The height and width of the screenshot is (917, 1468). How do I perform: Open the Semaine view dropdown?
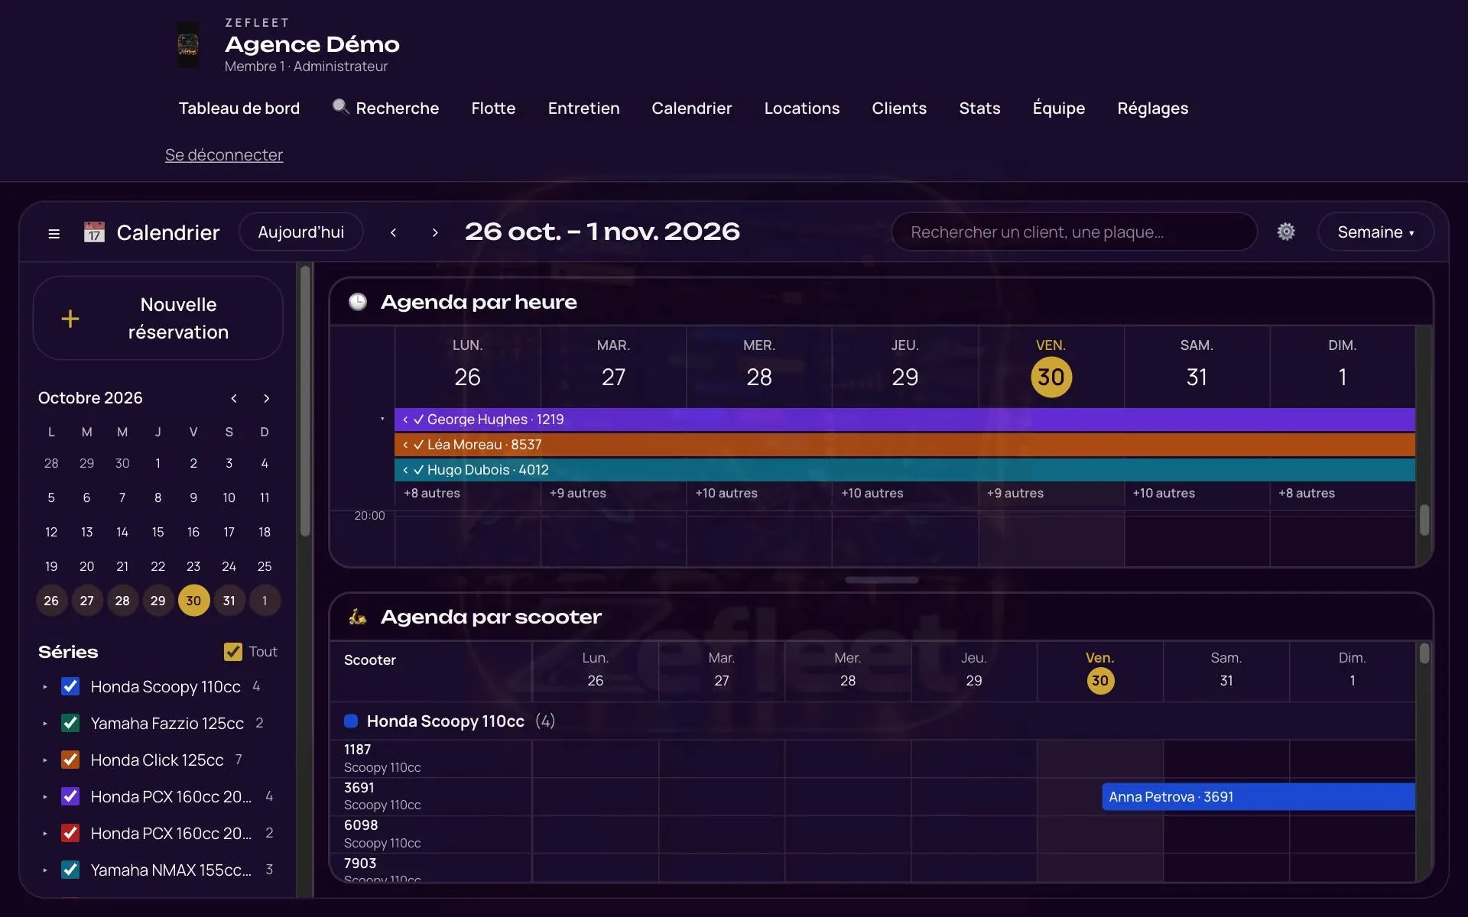coord(1375,232)
